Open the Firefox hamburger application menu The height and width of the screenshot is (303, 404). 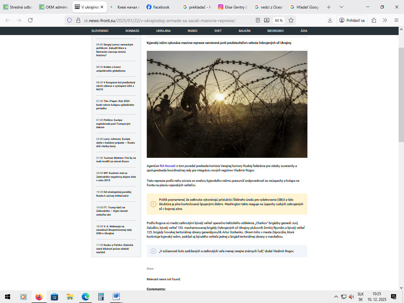coord(396,20)
